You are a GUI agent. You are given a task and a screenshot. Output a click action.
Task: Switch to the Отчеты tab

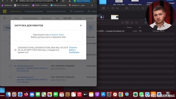(79, 18)
